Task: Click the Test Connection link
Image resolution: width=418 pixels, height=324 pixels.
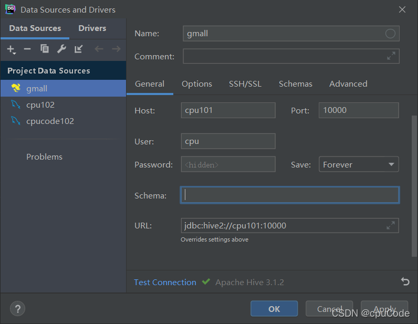Action: tap(165, 282)
